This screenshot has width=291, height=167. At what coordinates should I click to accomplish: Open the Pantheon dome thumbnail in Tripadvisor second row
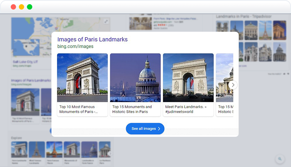279,52
